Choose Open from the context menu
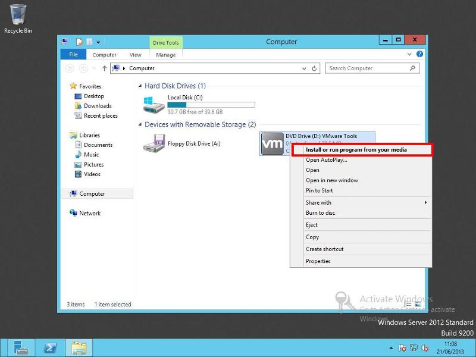Image resolution: width=476 pixels, height=357 pixels. [x=361, y=170]
